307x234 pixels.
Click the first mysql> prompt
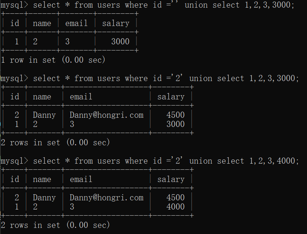coord(15,5)
